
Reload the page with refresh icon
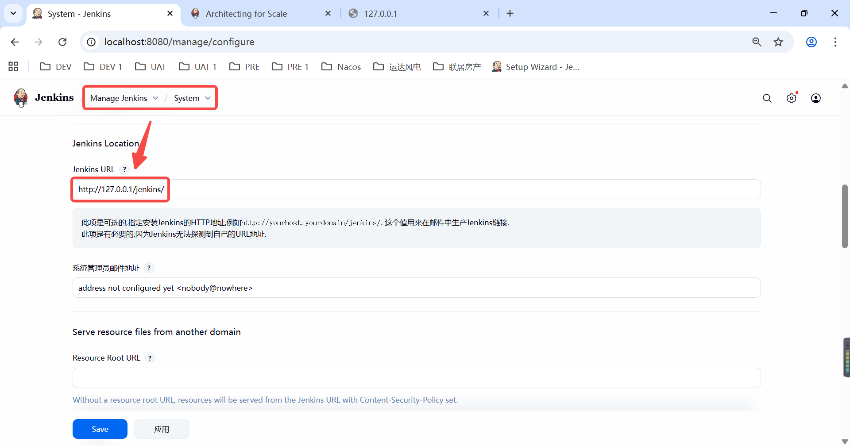[x=62, y=42]
